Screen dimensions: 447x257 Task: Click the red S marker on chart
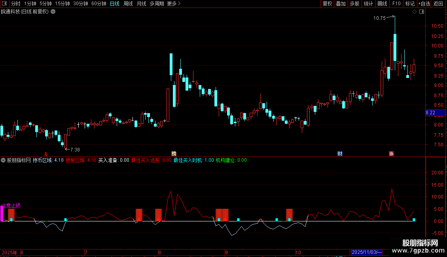pyautogui.click(x=46, y=154)
